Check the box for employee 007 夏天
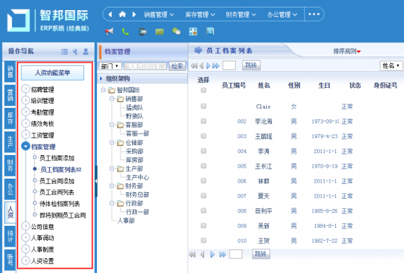Viewport: 404px width, 273px height. (x=203, y=196)
